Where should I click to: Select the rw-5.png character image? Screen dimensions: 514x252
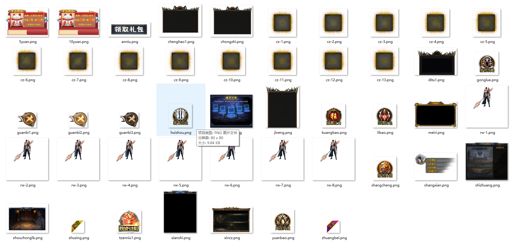tap(181, 159)
